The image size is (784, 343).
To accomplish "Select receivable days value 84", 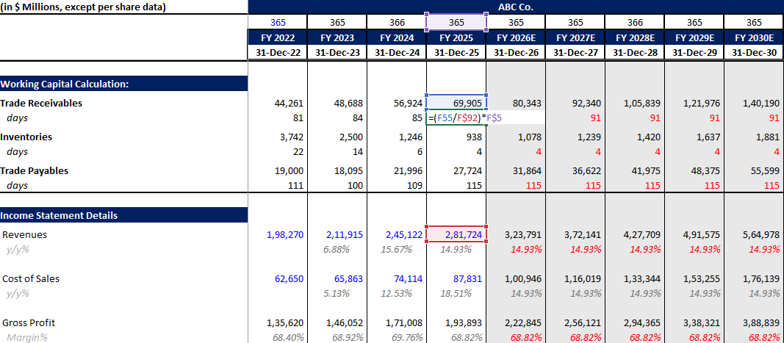I will click(x=357, y=119).
